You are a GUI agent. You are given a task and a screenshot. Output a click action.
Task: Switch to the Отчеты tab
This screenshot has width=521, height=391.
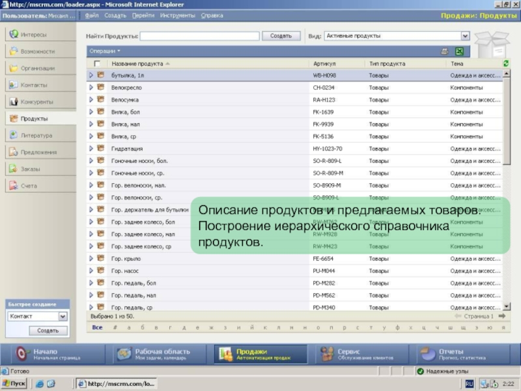click(x=463, y=354)
